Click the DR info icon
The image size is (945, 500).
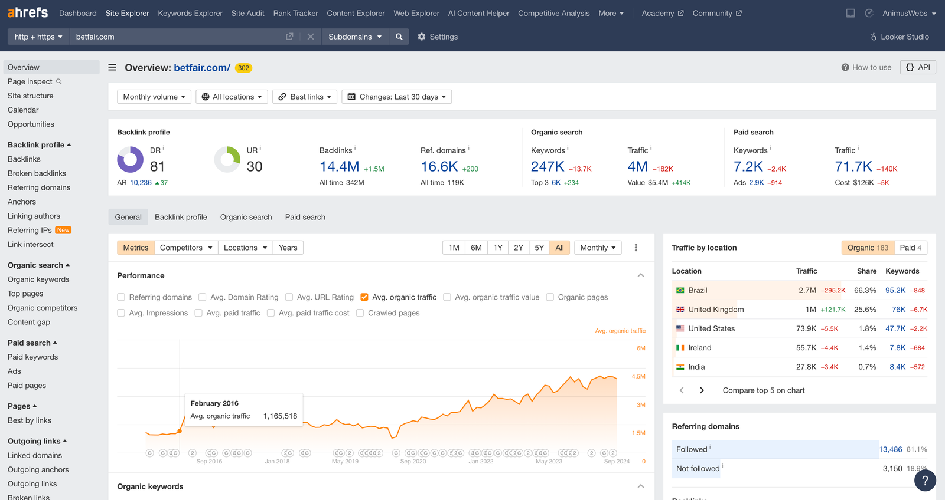click(164, 148)
